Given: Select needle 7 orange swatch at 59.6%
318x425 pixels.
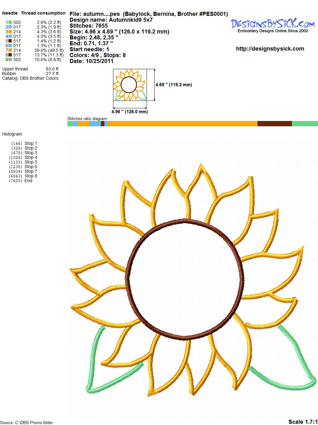Looking at the screenshot, I should pyautogui.click(x=10, y=50).
